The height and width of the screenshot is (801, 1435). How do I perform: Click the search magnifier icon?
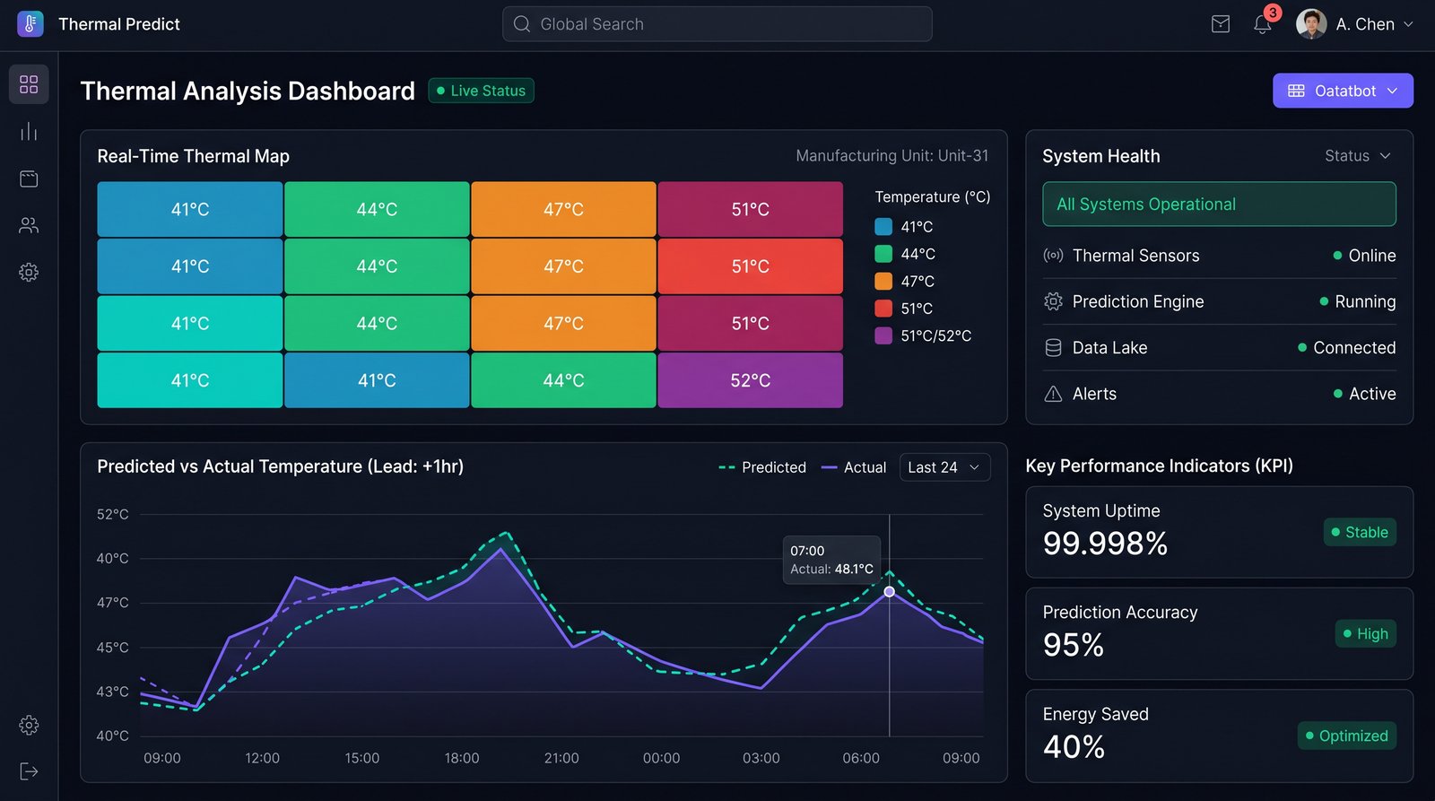tap(522, 24)
